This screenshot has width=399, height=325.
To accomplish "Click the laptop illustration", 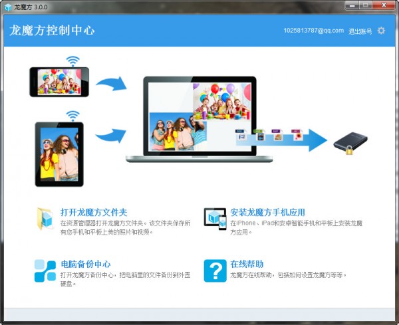I will point(199,119).
